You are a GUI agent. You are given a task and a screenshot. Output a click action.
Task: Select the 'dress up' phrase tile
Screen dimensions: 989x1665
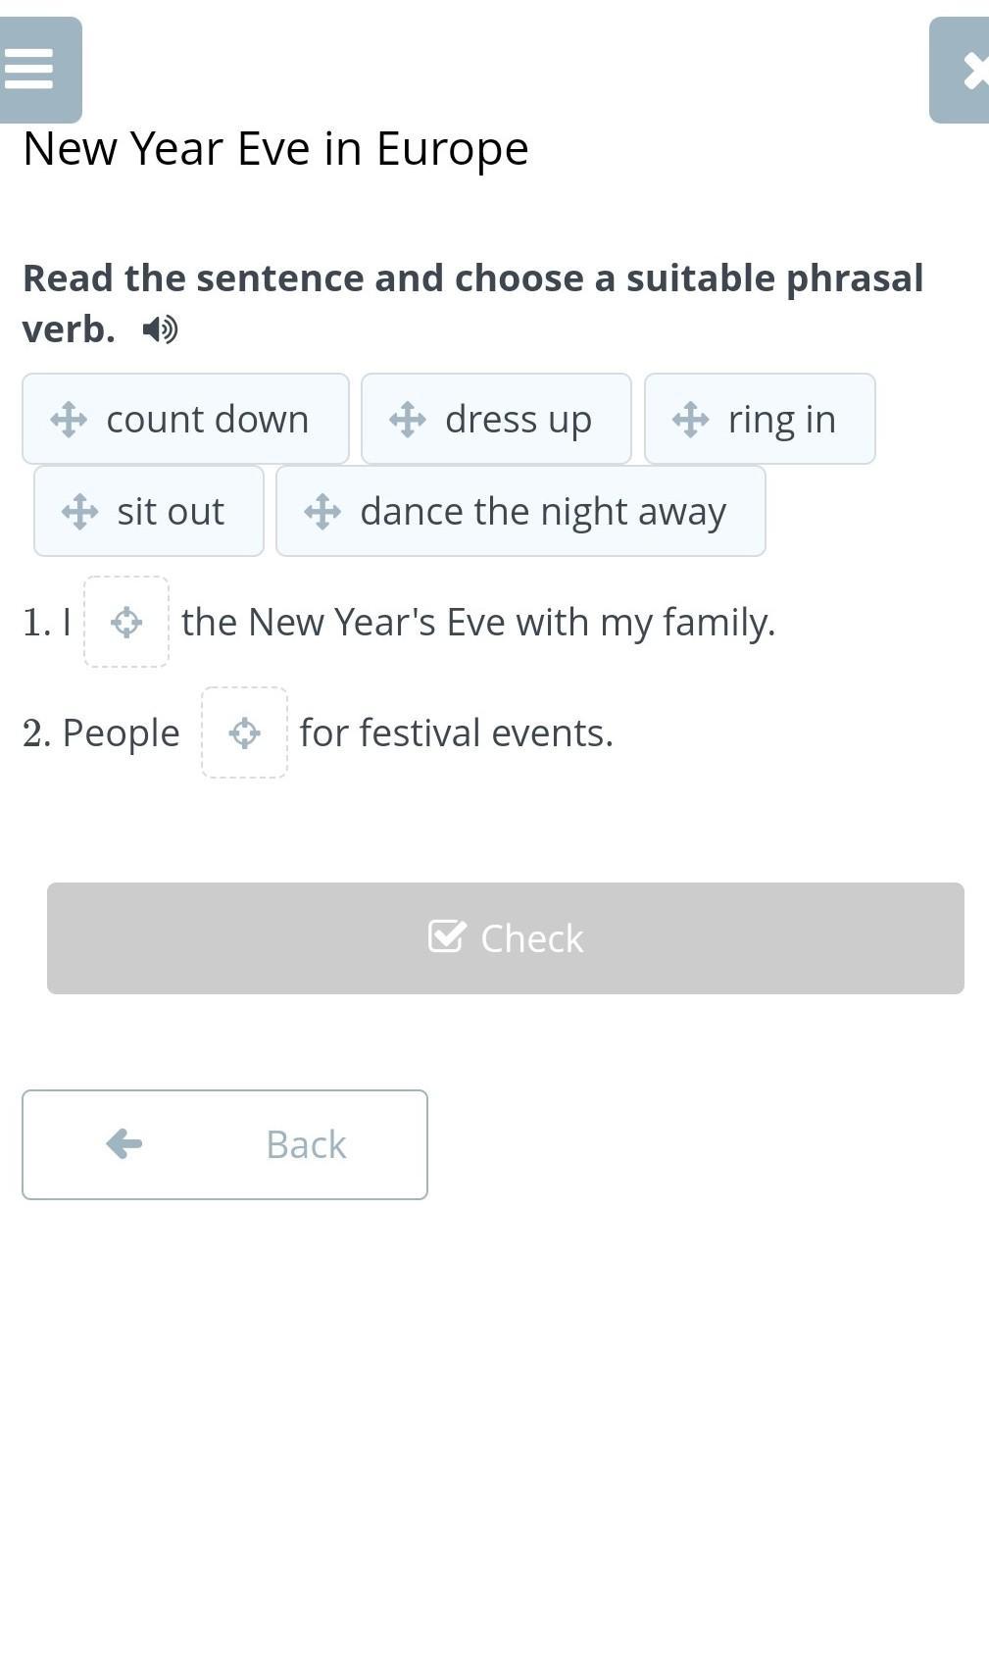(496, 419)
